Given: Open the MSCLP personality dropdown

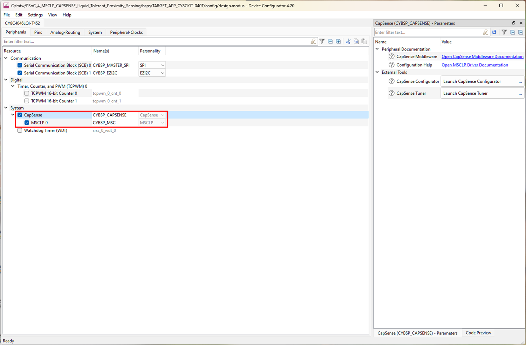Looking at the screenshot, I should pos(152,123).
